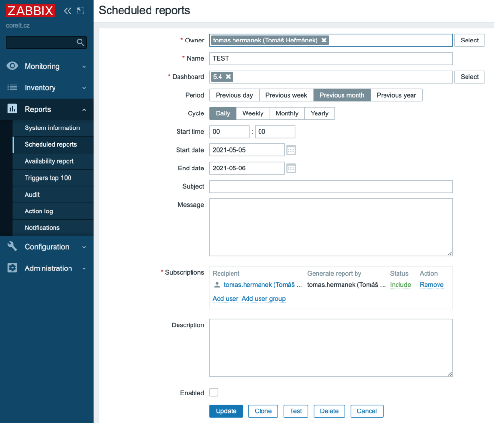The width and height of the screenshot is (494, 423).
Task: Click the Administration gear icon
Action: (x=12, y=268)
